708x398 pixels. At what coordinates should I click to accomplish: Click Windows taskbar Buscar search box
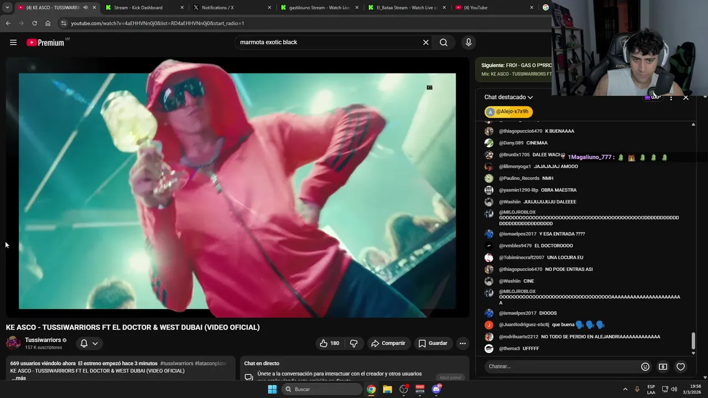322,389
